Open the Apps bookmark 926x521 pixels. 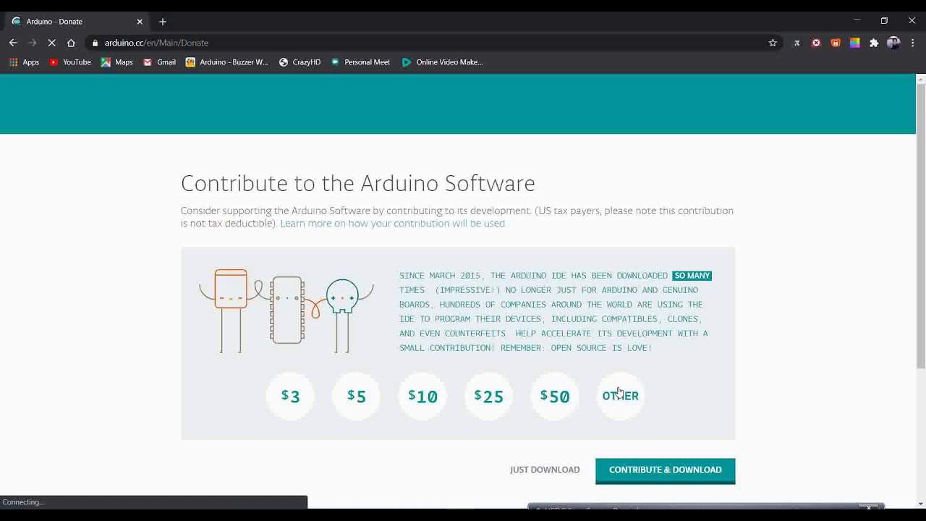pyautogui.click(x=24, y=62)
